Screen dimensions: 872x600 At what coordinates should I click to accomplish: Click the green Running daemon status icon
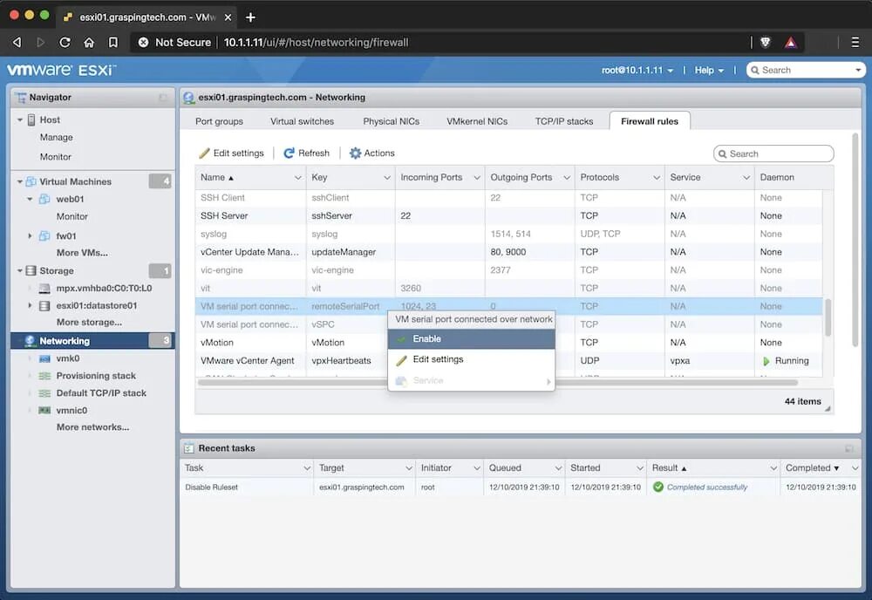click(766, 361)
